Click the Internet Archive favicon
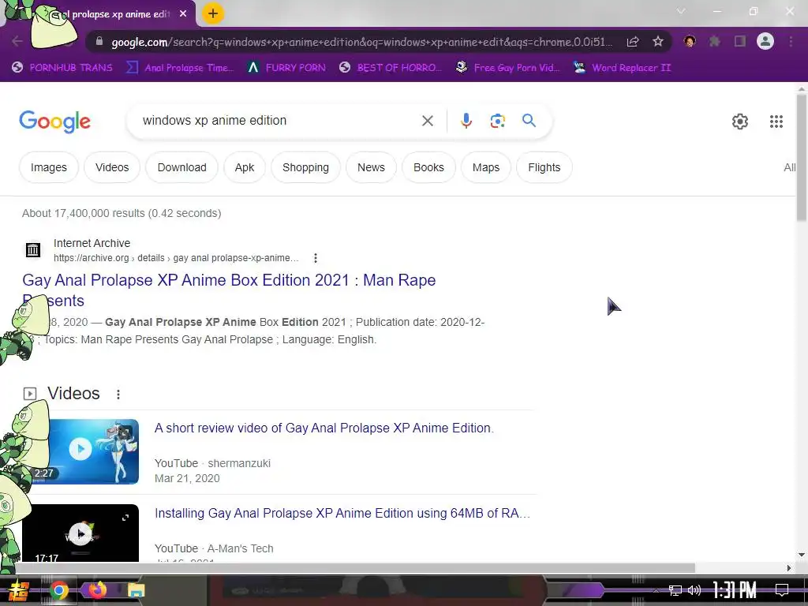The width and height of the screenshot is (808, 606). click(x=33, y=250)
